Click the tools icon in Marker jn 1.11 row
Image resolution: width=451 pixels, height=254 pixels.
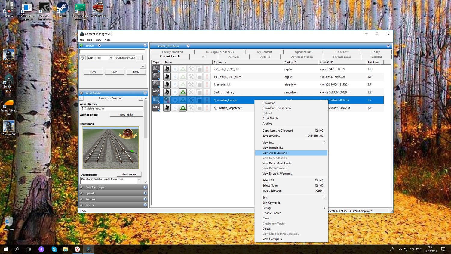pos(191,85)
